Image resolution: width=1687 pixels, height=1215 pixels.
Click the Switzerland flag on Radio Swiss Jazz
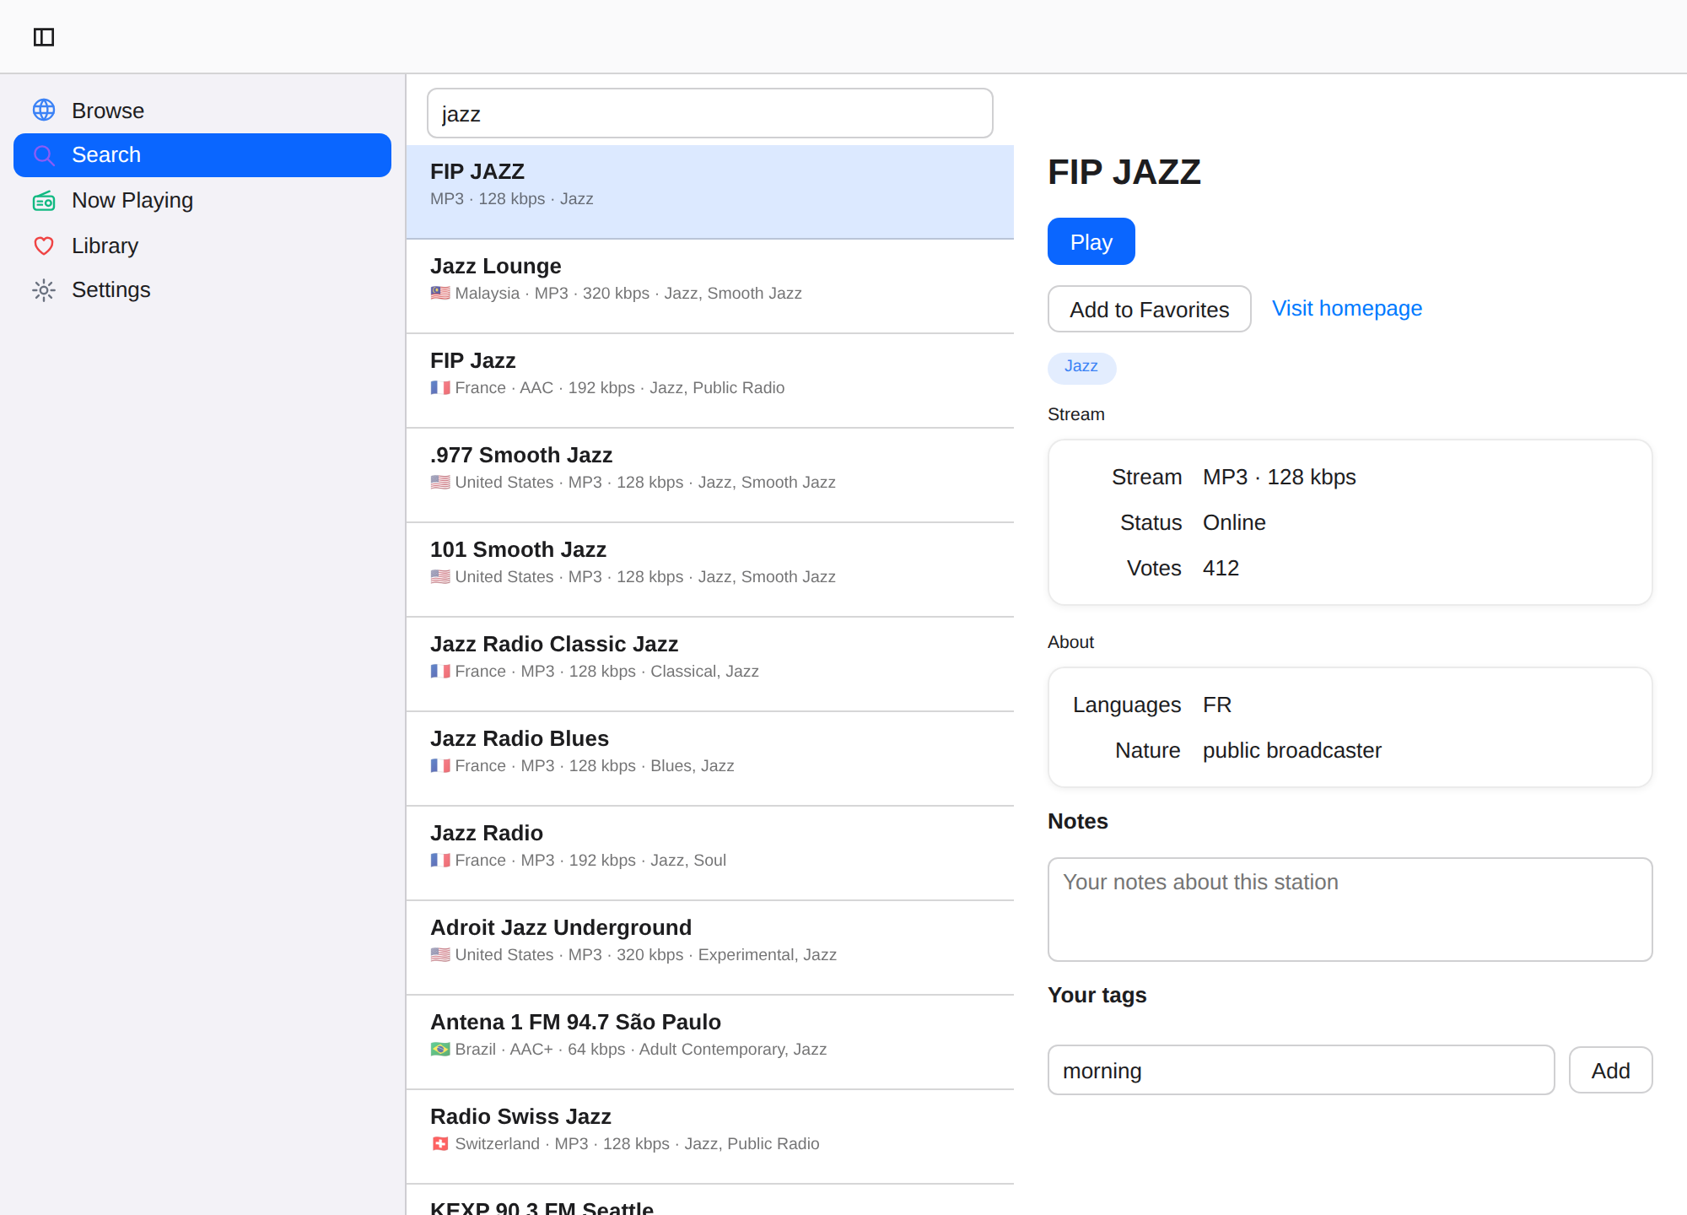[x=440, y=1143]
